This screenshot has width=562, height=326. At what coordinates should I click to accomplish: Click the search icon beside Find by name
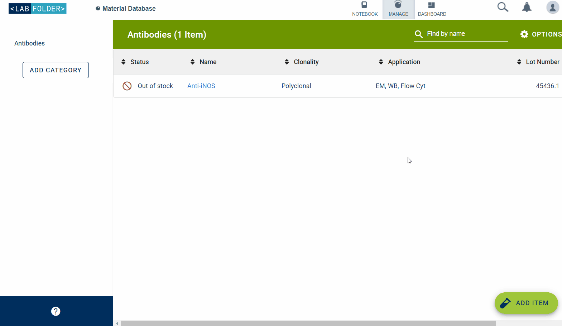click(x=419, y=34)
